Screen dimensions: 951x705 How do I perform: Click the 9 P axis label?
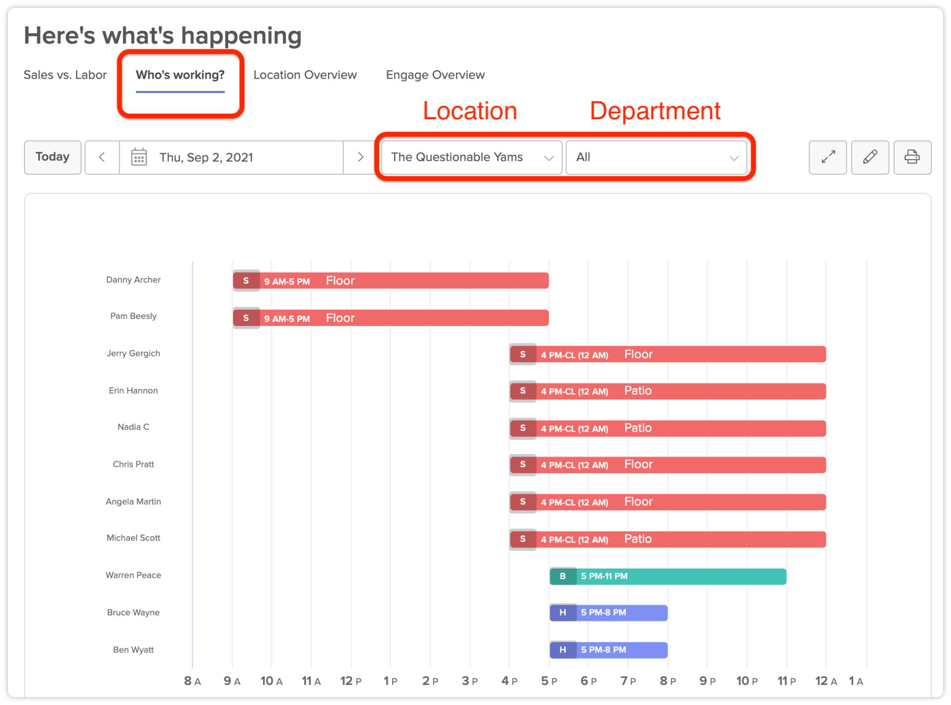707,681
